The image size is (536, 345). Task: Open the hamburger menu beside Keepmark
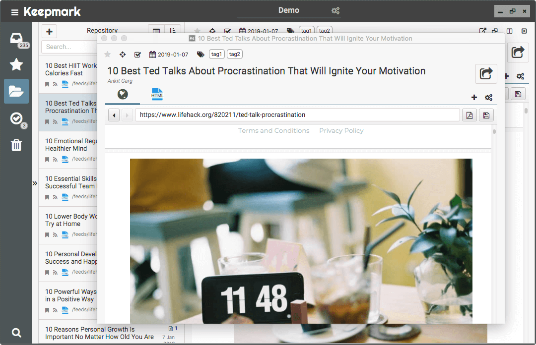point(14,12)
